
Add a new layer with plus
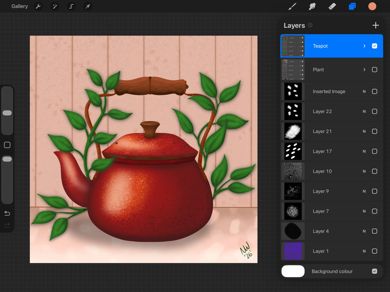[x=376, y=25]
